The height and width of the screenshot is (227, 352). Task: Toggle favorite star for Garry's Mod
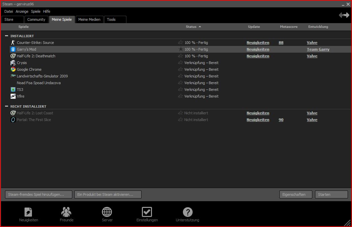click(x=181, y=49)
